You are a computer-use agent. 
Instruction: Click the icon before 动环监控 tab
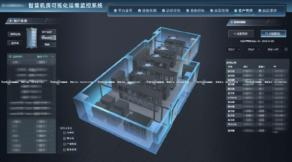(x=164, y=11)
